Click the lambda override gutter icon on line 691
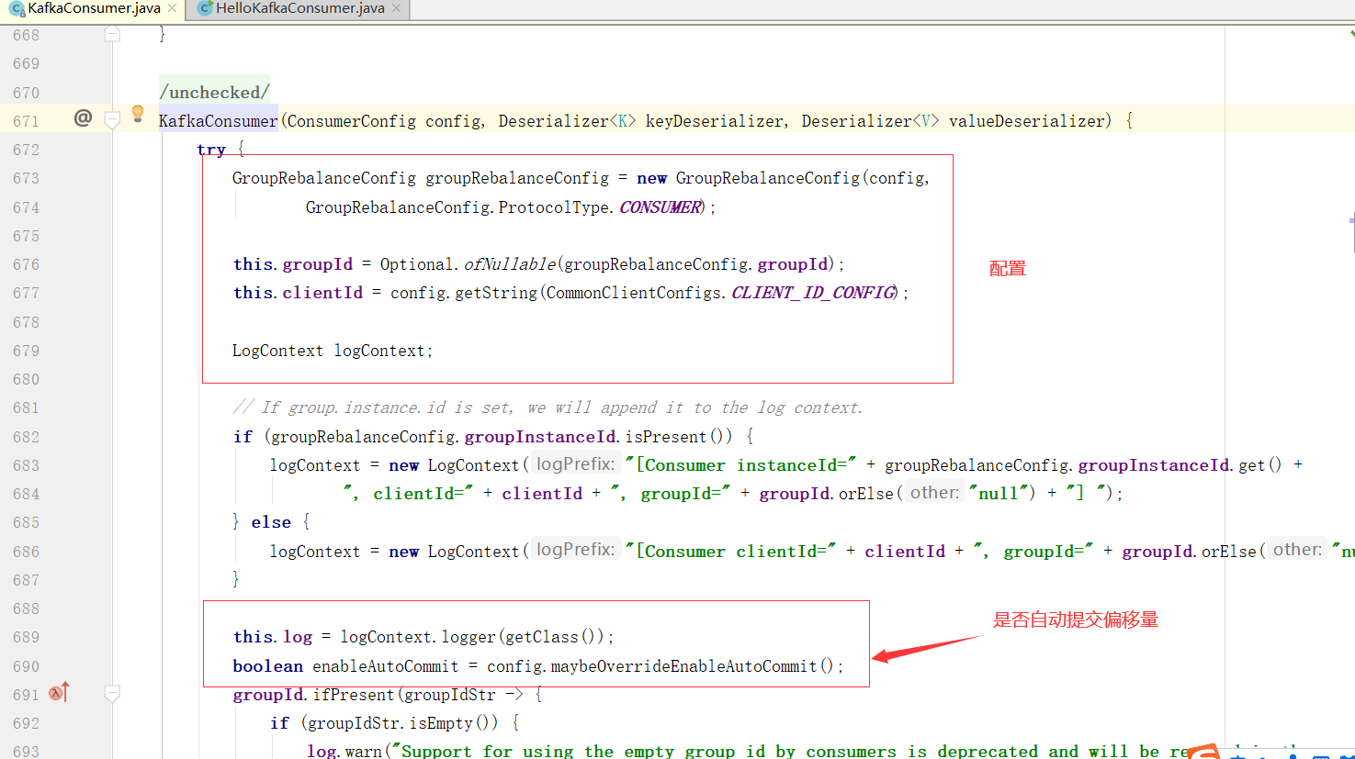The height and width of the screenshot is (759, 1355). point(59,693)
